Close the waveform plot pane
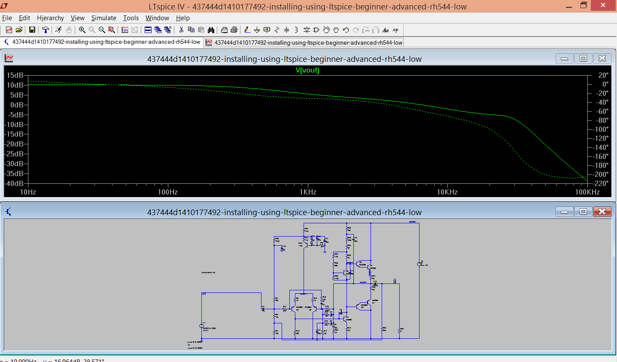 point(602,58)
